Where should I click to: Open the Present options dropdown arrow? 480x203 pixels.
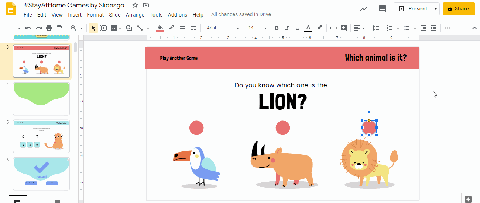point(436,9)
